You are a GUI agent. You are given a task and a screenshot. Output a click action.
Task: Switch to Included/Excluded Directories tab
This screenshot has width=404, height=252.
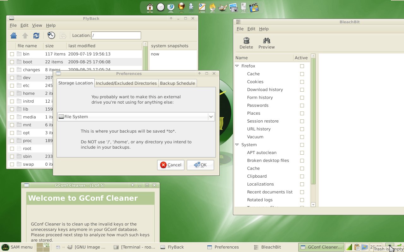[126, 83]
